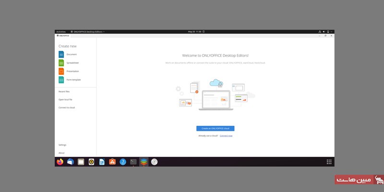Click the green Spreadsheet icon
This screenshot has width=384, height=192.
61,63
